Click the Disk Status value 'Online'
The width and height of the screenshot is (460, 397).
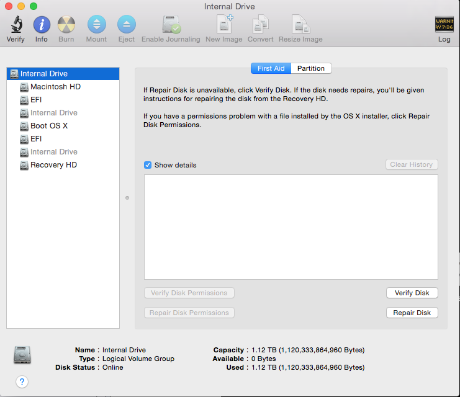point(112,367)
